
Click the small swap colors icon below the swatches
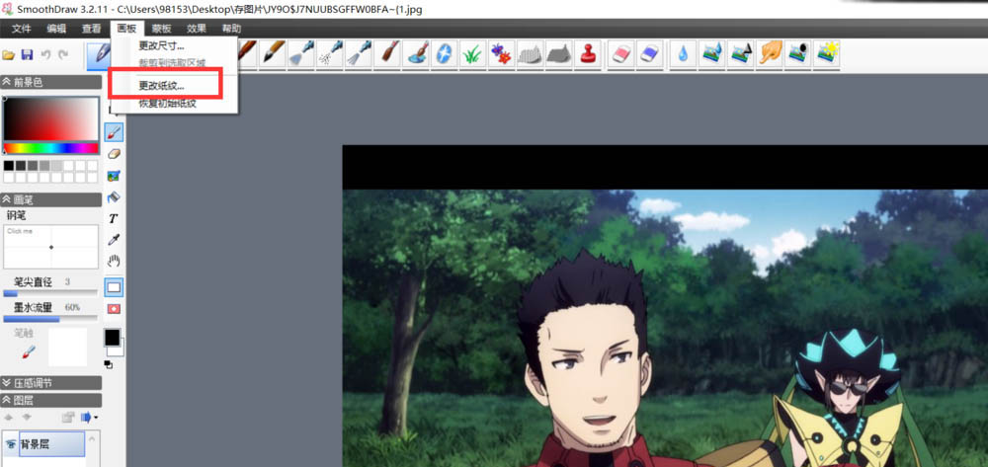[109, 364]
